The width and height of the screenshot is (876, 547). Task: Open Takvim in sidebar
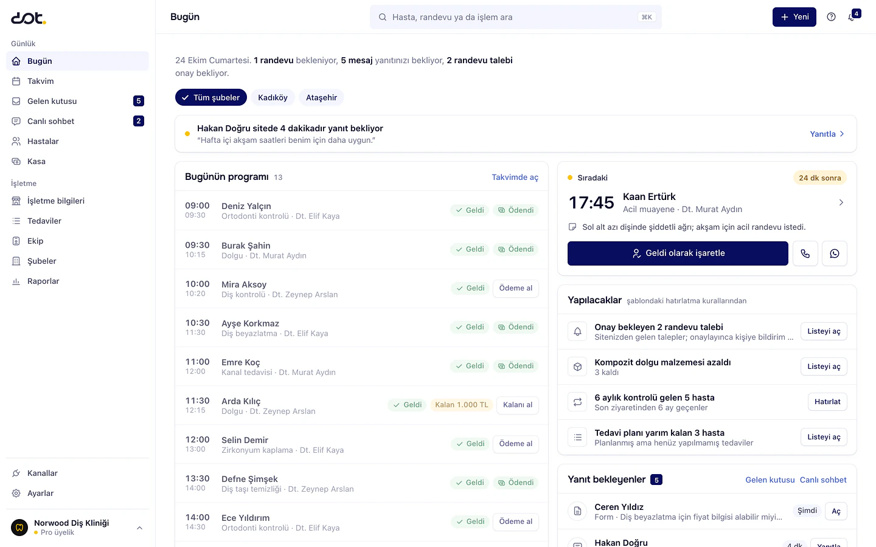77,81
